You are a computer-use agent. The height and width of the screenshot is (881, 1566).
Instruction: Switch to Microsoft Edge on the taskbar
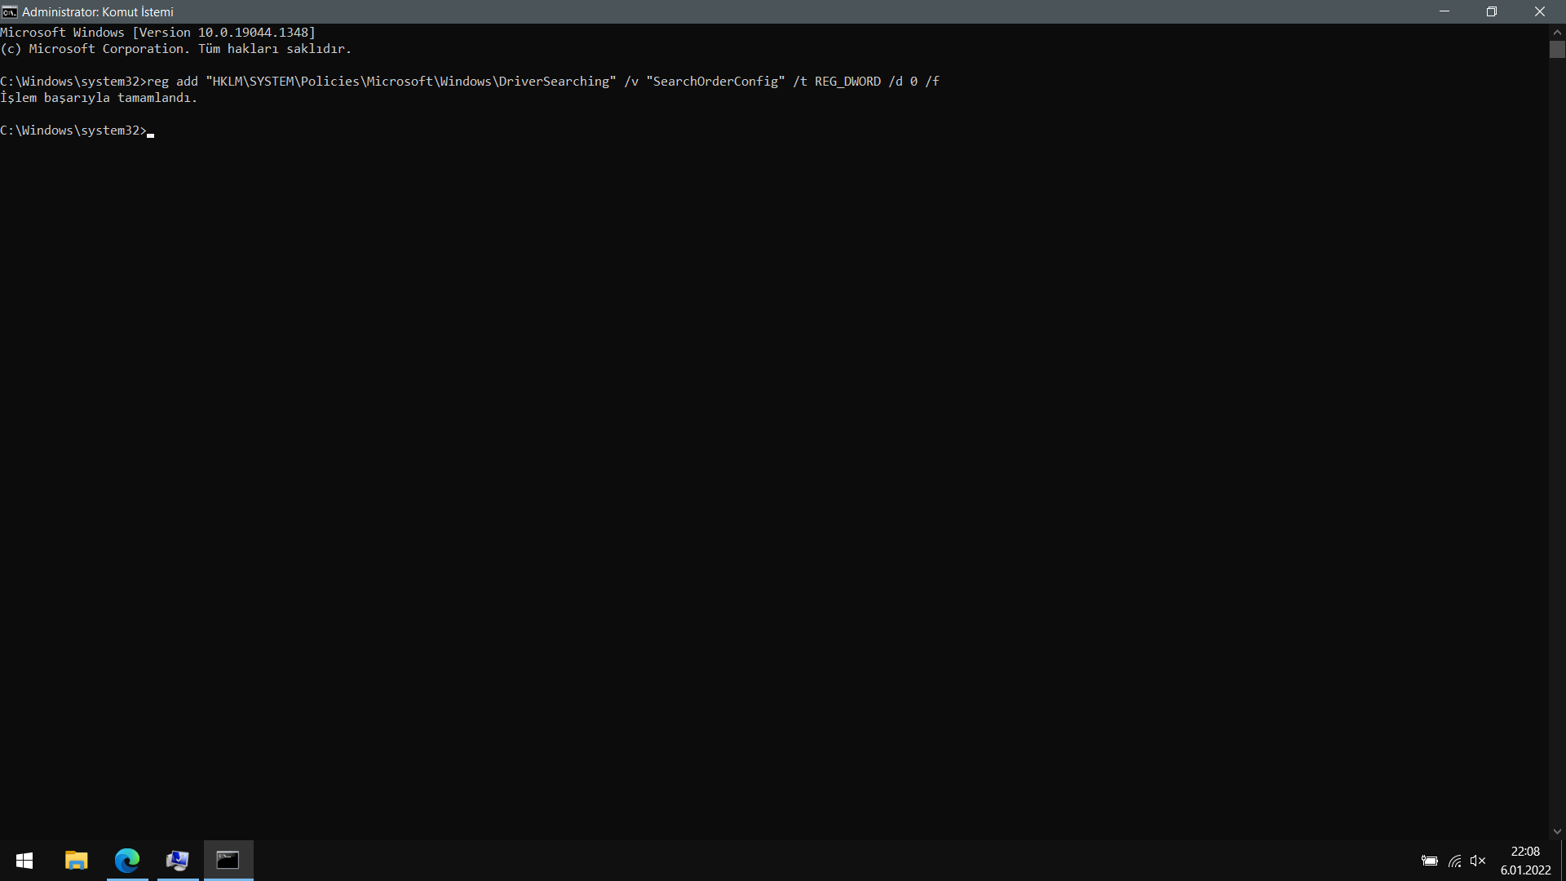[127, 861]
